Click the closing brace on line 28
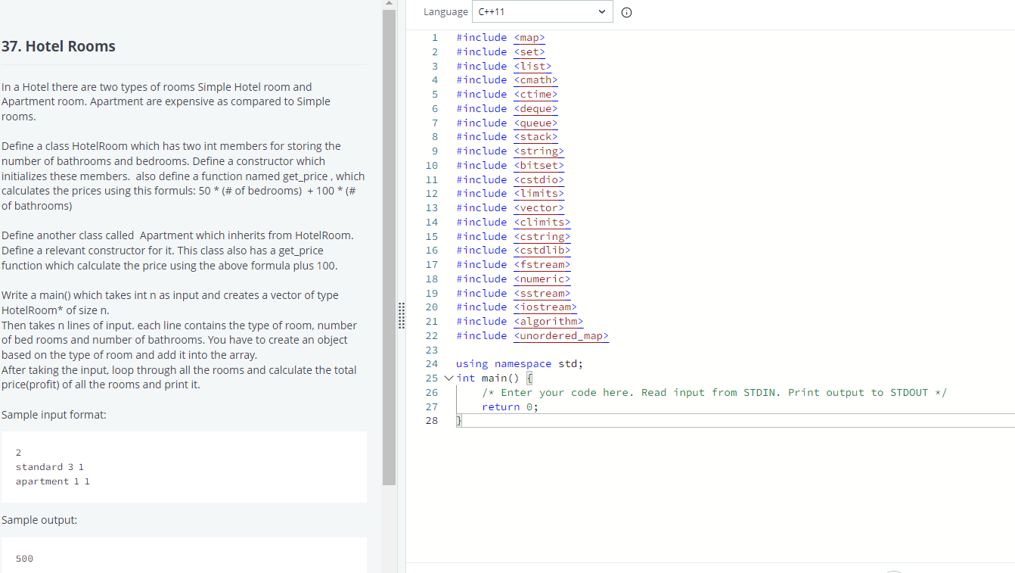Screen dimensions: 1015x573 tap(458, 421)
